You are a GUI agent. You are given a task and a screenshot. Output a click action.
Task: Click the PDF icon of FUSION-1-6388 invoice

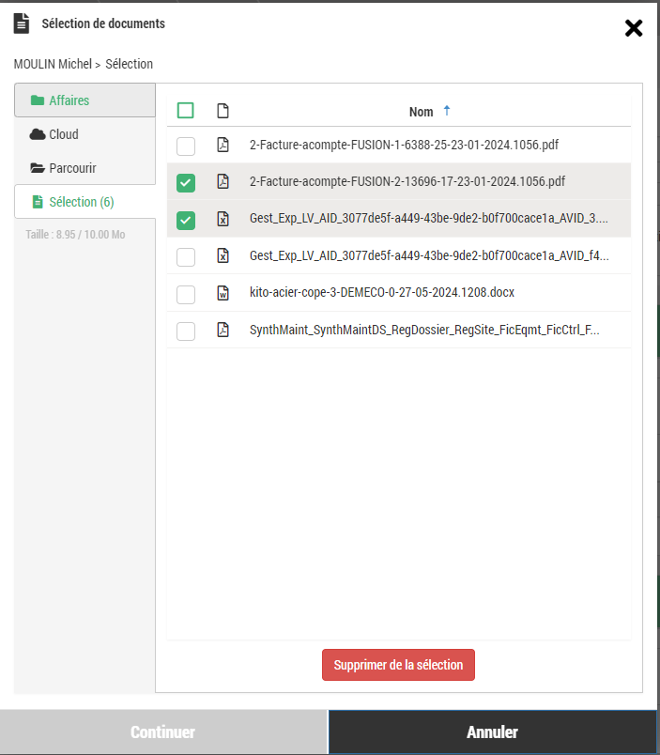click(x=223, y=146)
